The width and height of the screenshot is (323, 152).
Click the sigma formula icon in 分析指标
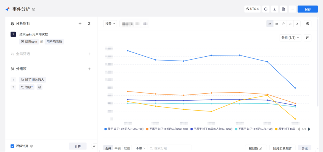(x=89, y=24)
